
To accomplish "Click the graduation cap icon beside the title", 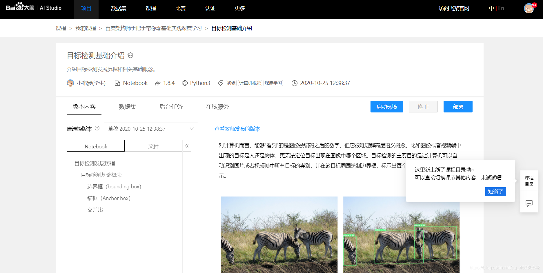I will [131, 55].
